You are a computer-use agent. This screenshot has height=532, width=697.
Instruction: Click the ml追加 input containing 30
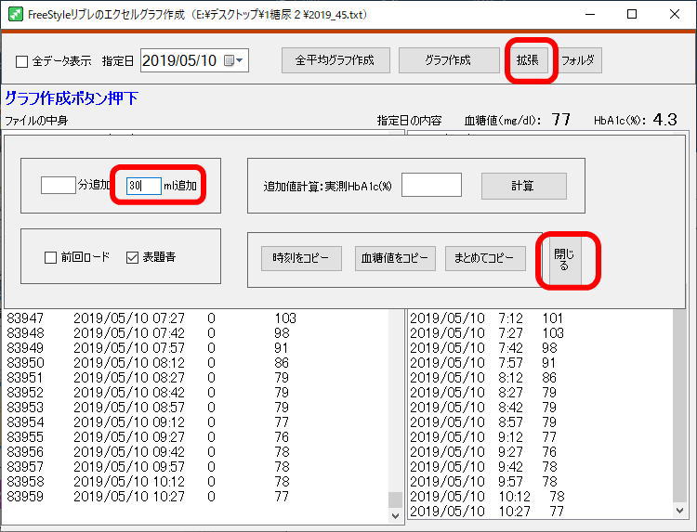pos(143,186)
